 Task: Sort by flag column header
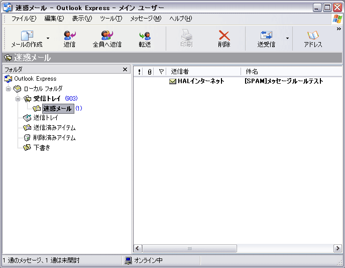pyautogui.click(x=161, y=72)
